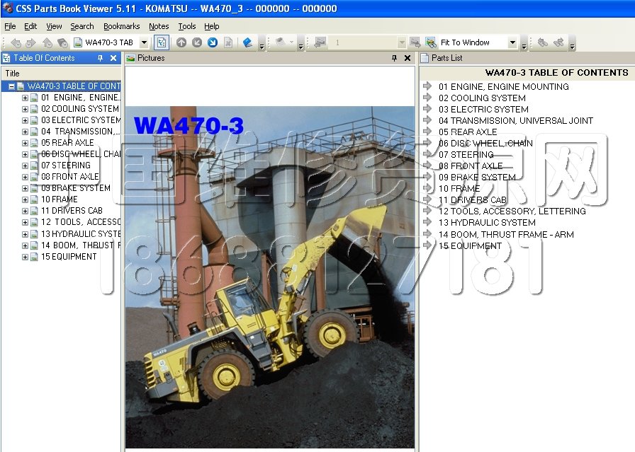Click the blue down-right arrow icon
Screen dimensions: 635x452
tap(213, 42)
